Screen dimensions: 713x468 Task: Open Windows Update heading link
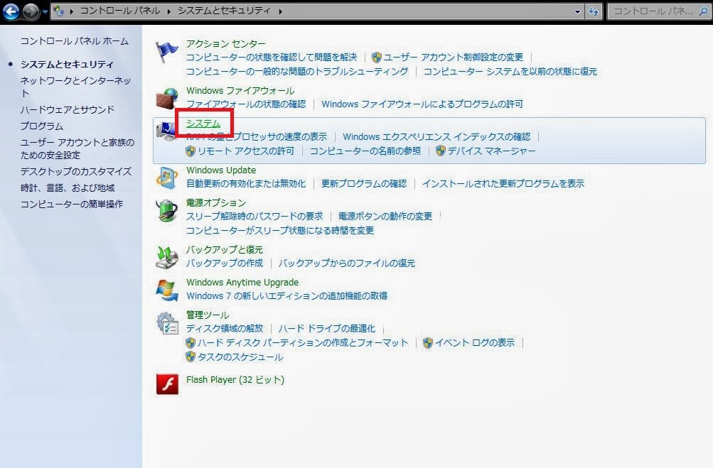(221, 170)
